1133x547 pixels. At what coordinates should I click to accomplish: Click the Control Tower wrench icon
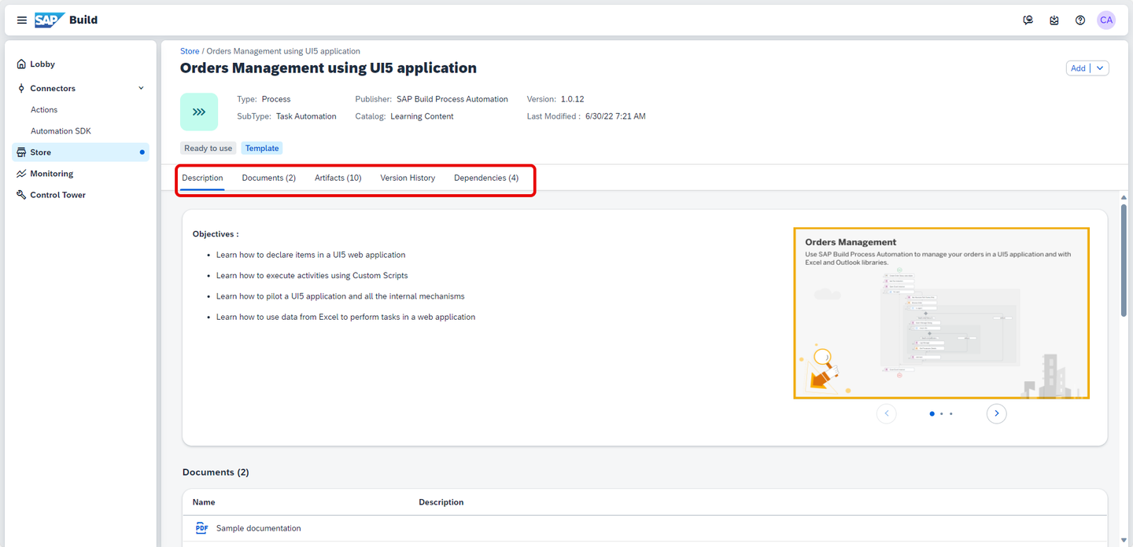(x=21, y=195)
